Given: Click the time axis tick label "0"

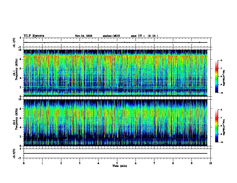Looking at the screenshot, I should click(x=24, y=163).
